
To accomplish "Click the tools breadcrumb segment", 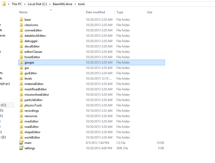I will 81,4.
